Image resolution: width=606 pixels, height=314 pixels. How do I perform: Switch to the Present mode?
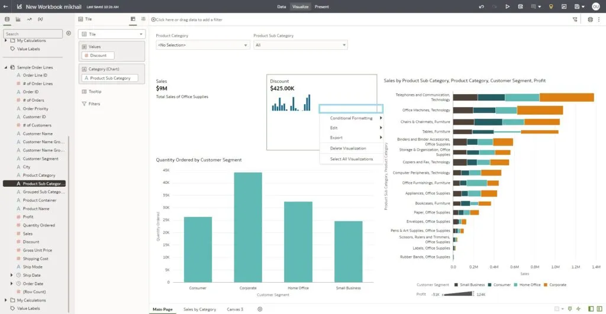click(322, 7)
